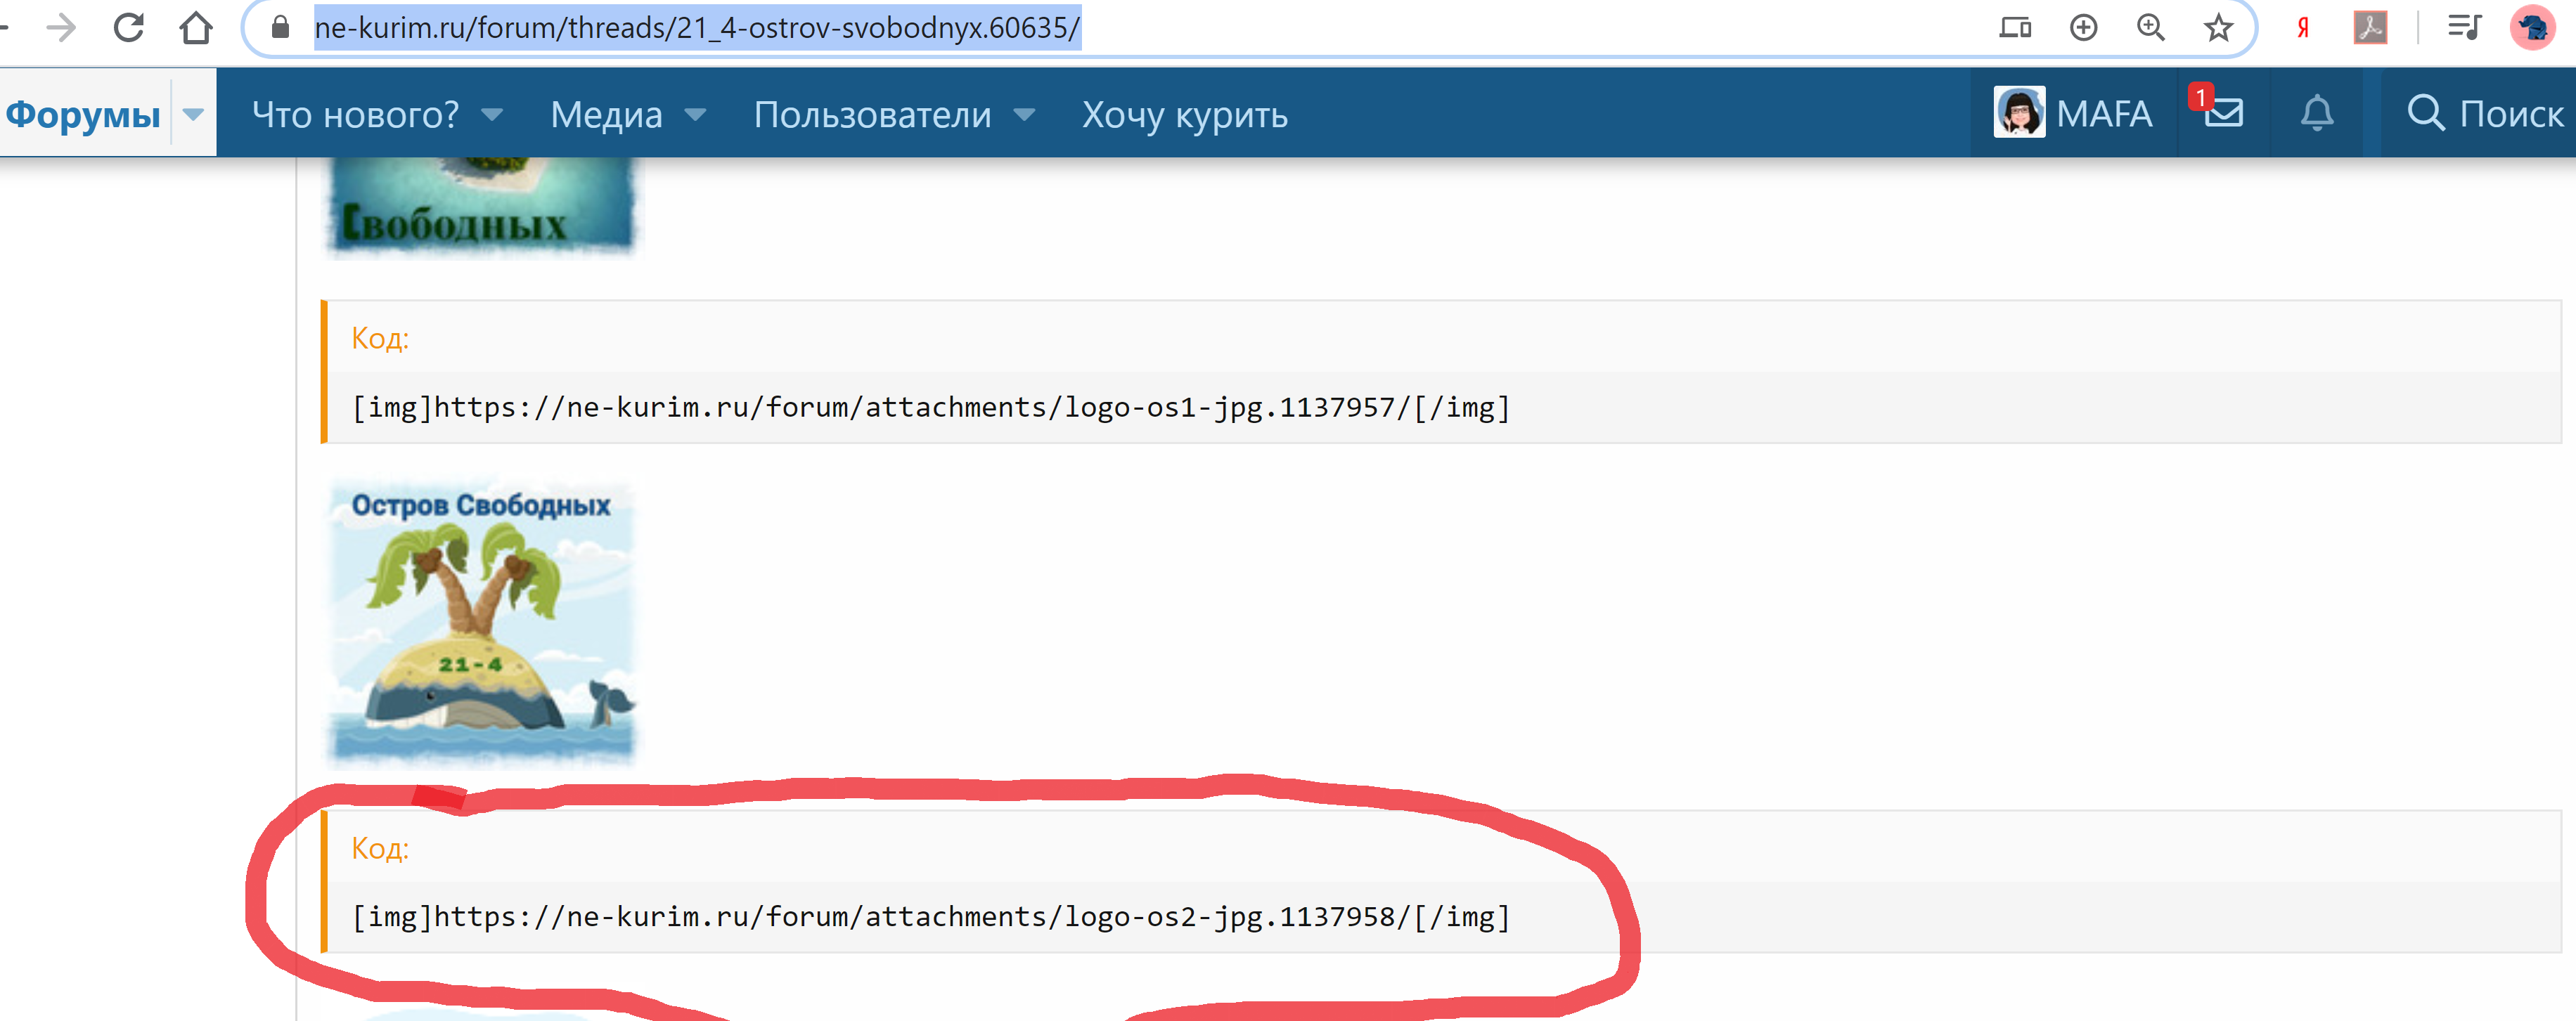Expand the Форумы dropdown arrow
This screenshot has width=2576, height=1021.
coord(193,115)
